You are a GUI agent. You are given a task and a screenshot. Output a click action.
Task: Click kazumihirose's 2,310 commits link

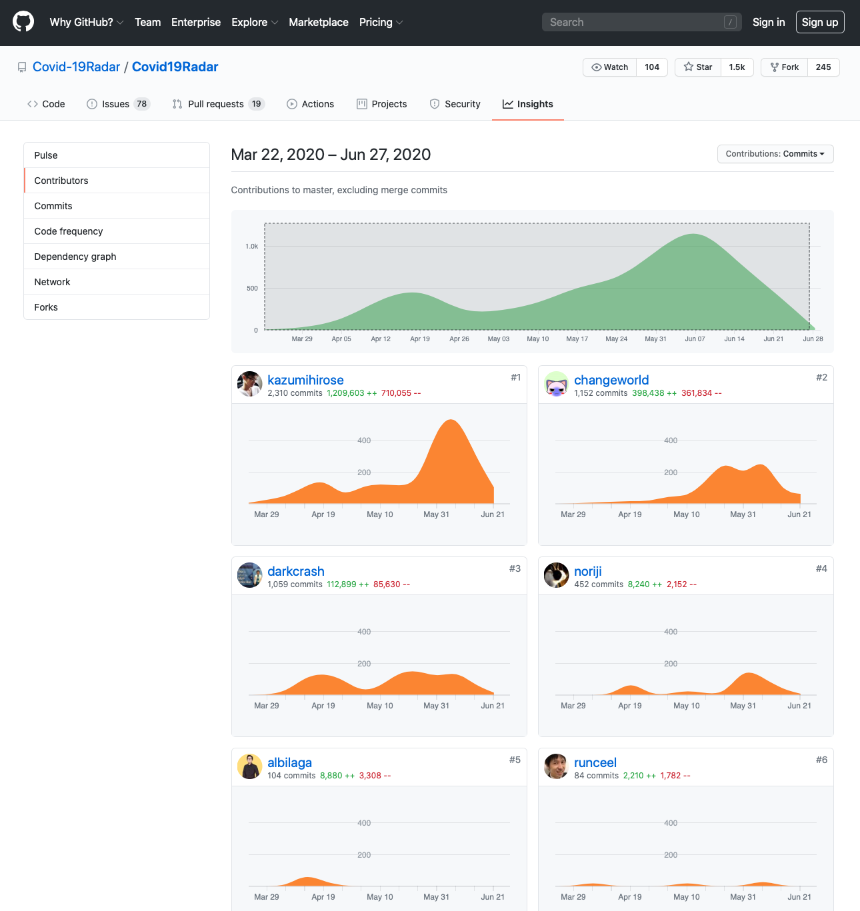point(295,393)
